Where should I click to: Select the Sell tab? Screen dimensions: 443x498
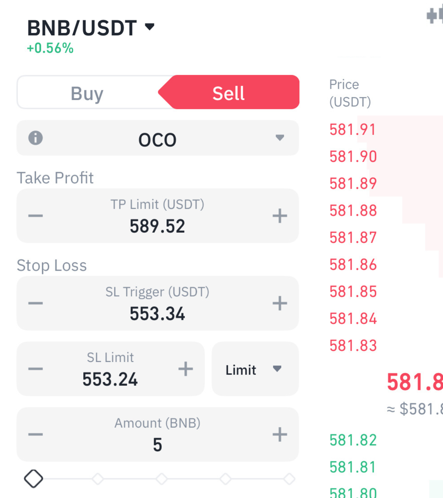tap(229, 93)
